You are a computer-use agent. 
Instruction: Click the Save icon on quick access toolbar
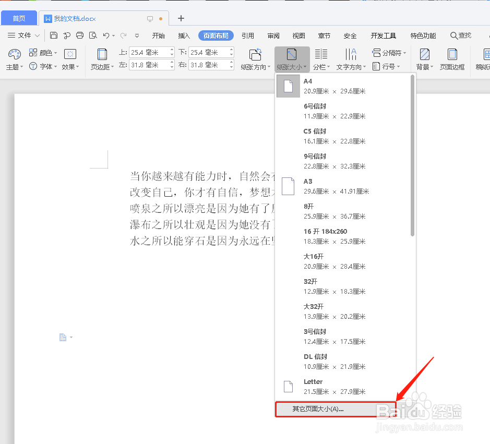53,35
